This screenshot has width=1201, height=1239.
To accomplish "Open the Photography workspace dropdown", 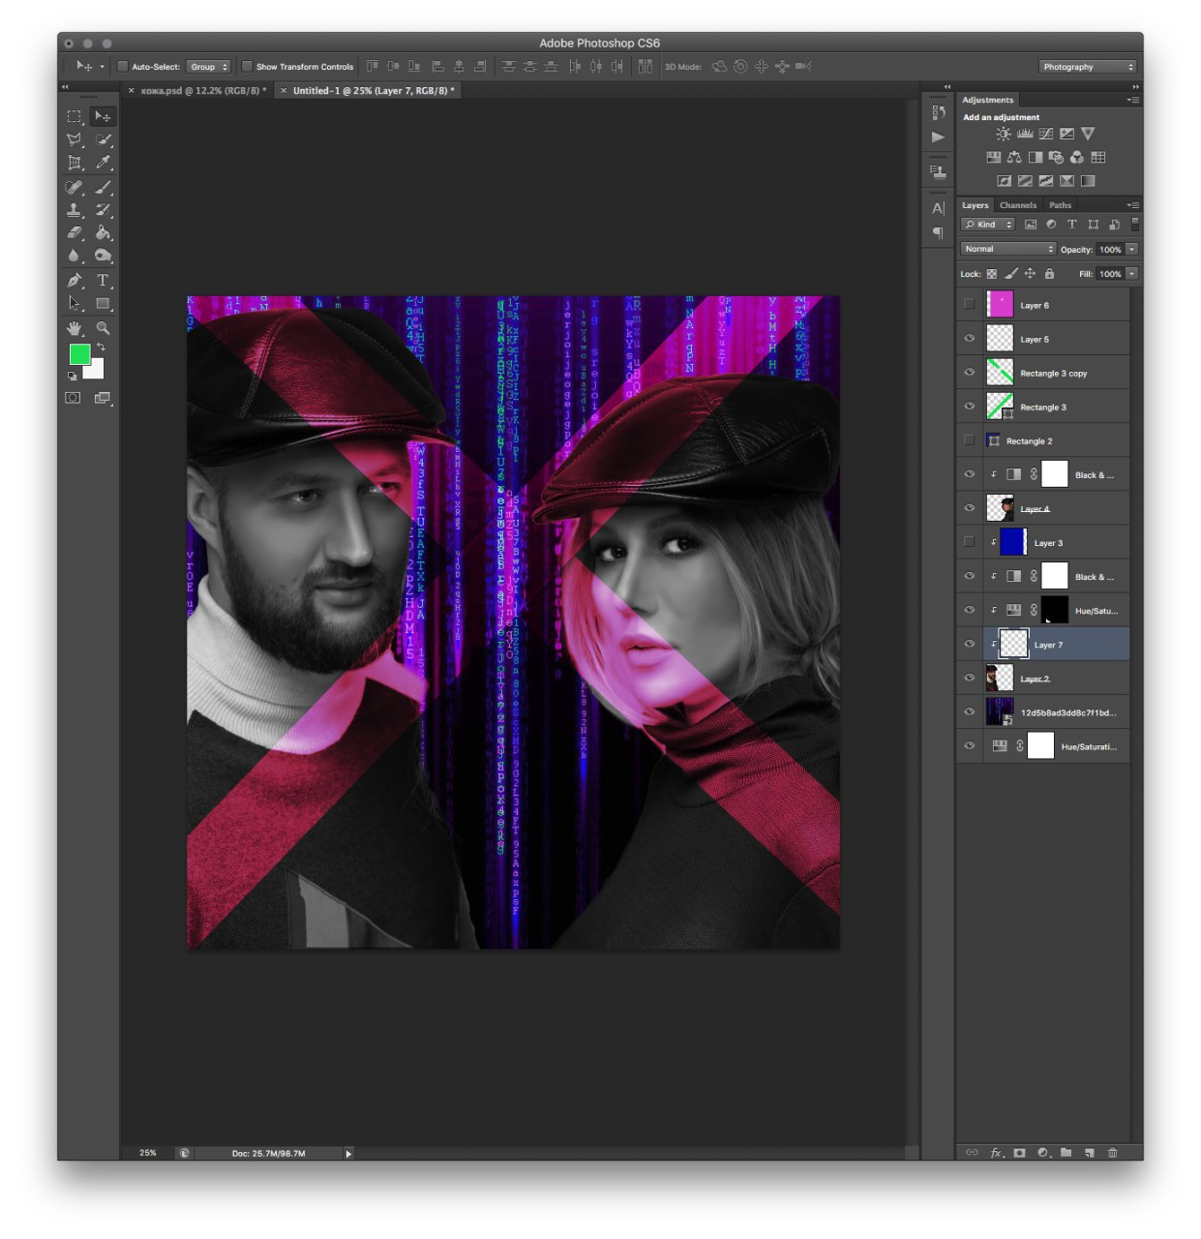I will [1088, 67].
